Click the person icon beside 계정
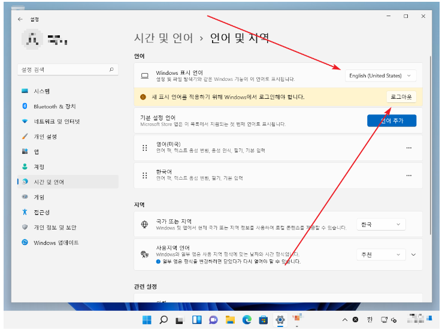The image size is (442, 330). click(25, 166)
